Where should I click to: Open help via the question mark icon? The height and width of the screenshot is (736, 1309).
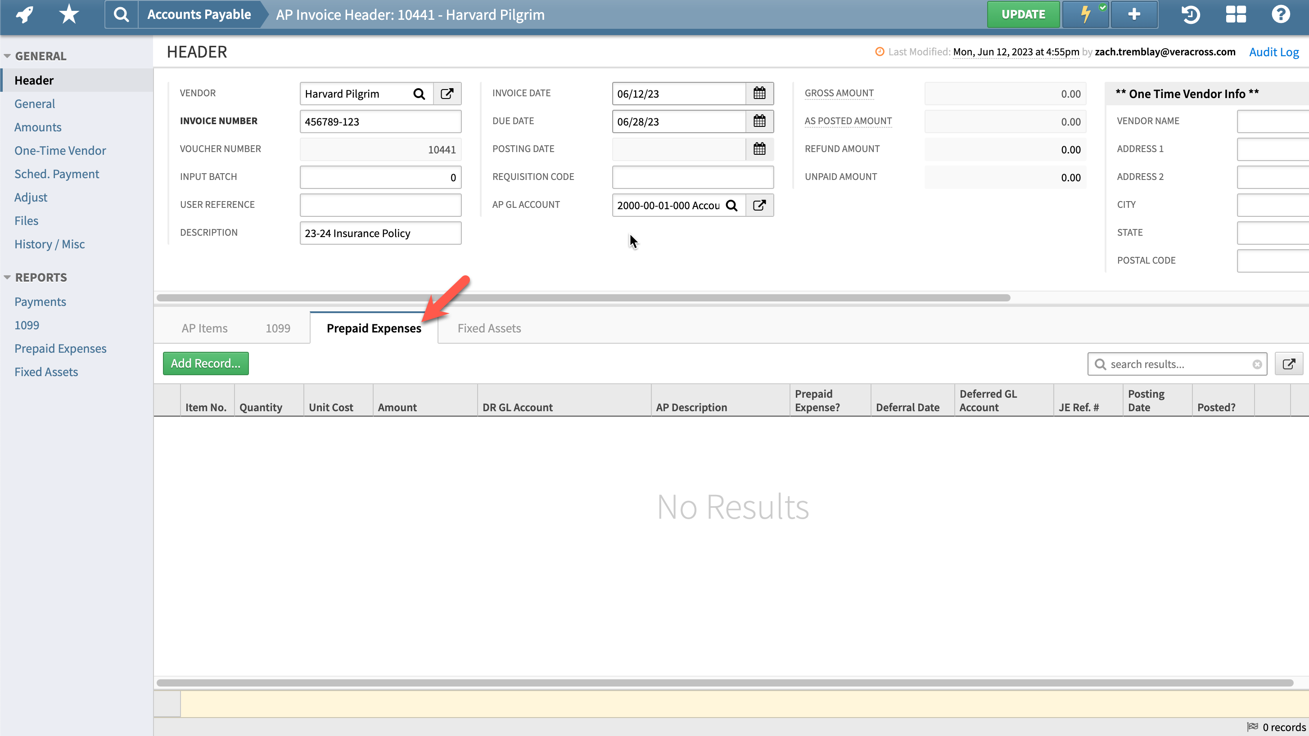(x=1280, y=15)
